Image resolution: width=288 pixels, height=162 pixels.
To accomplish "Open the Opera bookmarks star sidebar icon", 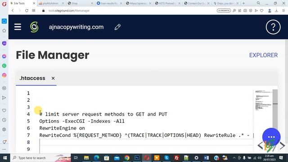I will pos(4,31).
